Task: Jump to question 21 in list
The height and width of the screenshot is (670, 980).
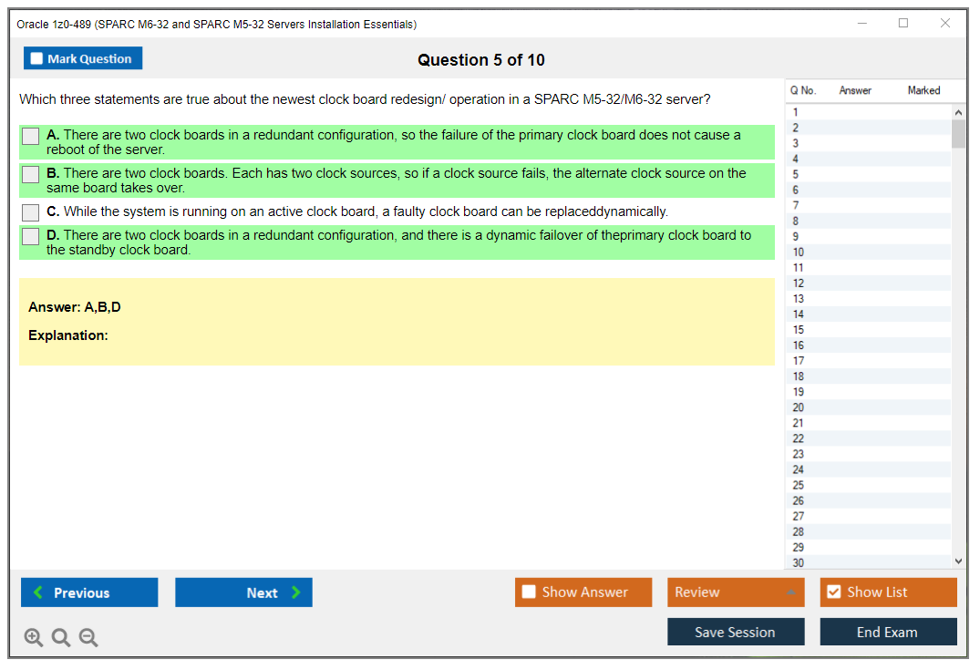Action: (799, 423)
